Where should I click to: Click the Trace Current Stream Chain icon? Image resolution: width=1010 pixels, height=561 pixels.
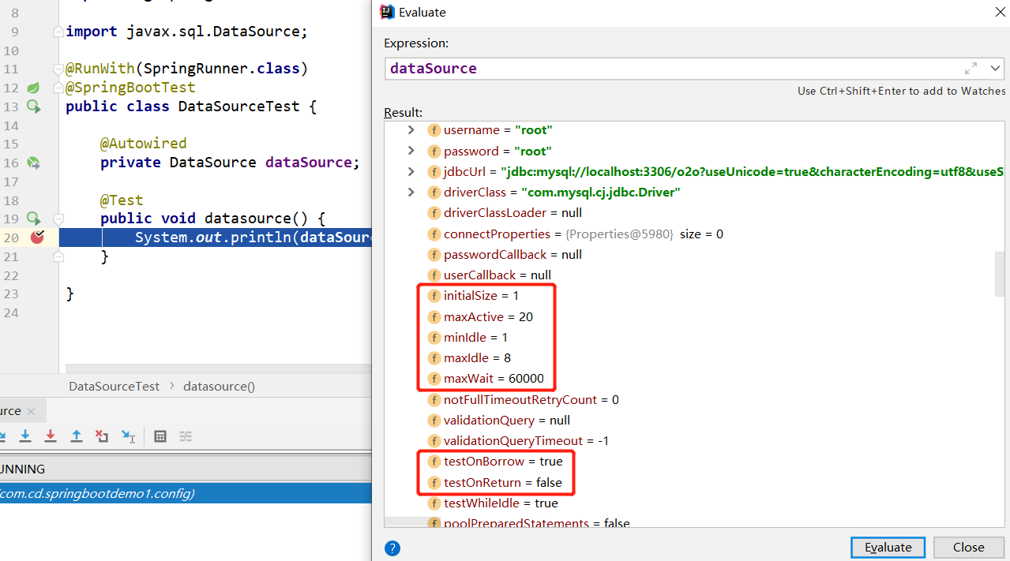pos(186,436)
